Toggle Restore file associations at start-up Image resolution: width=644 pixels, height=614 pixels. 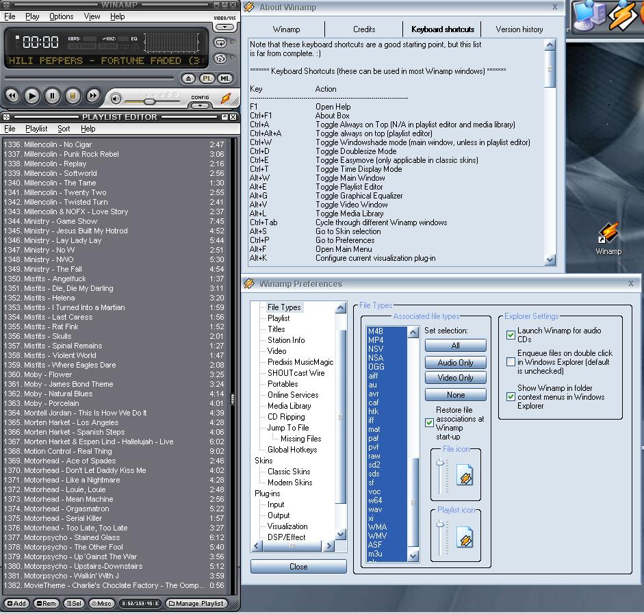(x=429, y=423)
